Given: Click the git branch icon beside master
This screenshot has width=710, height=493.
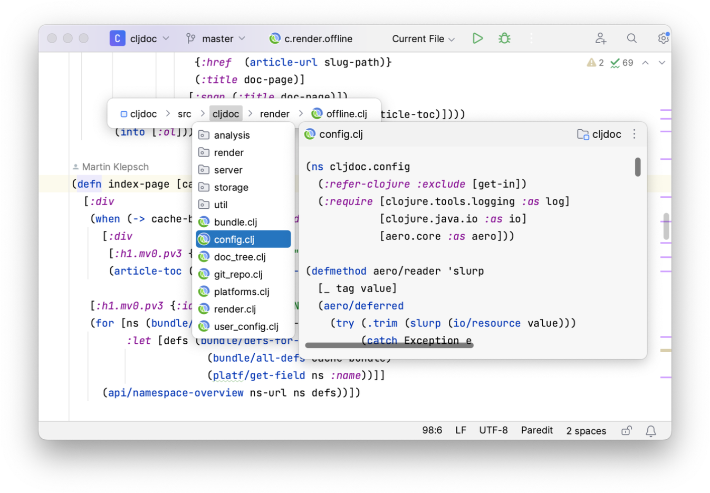Looking at the screenshot, I should (191, 38).
